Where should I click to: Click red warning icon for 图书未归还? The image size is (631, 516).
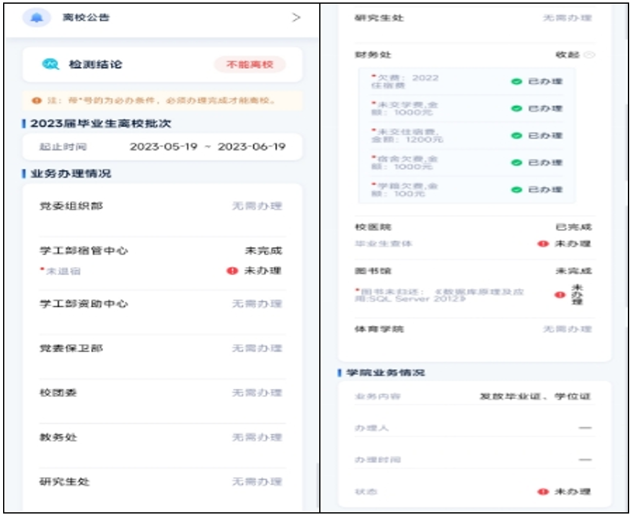[x=560, y=295]
